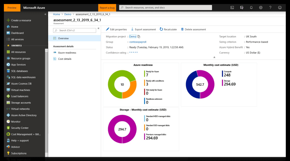Open the contosopayroll group link
Screen dimensions: 290x161
coord(138,42)
